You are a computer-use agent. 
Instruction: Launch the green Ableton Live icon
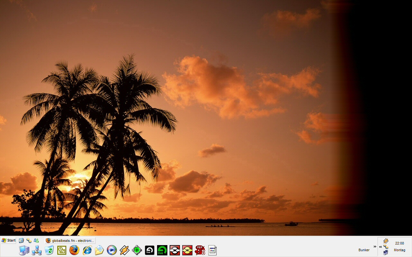click(x=162, y=250)
